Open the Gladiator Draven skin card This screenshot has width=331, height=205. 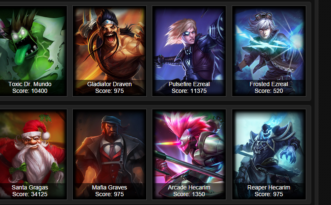pyautogui.click(x=109, y=51)
